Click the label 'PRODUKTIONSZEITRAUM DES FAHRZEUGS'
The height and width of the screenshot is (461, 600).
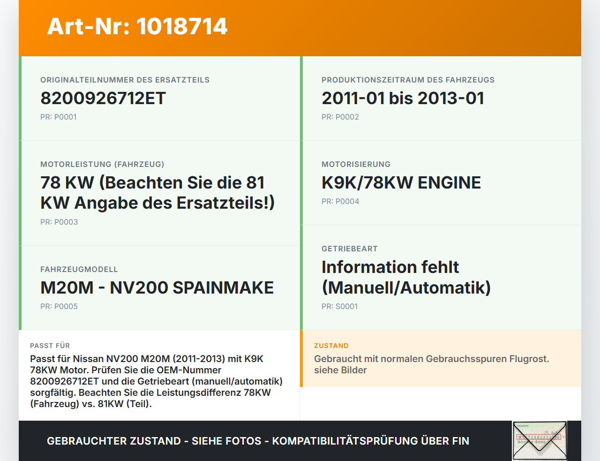tap(408, 80)
